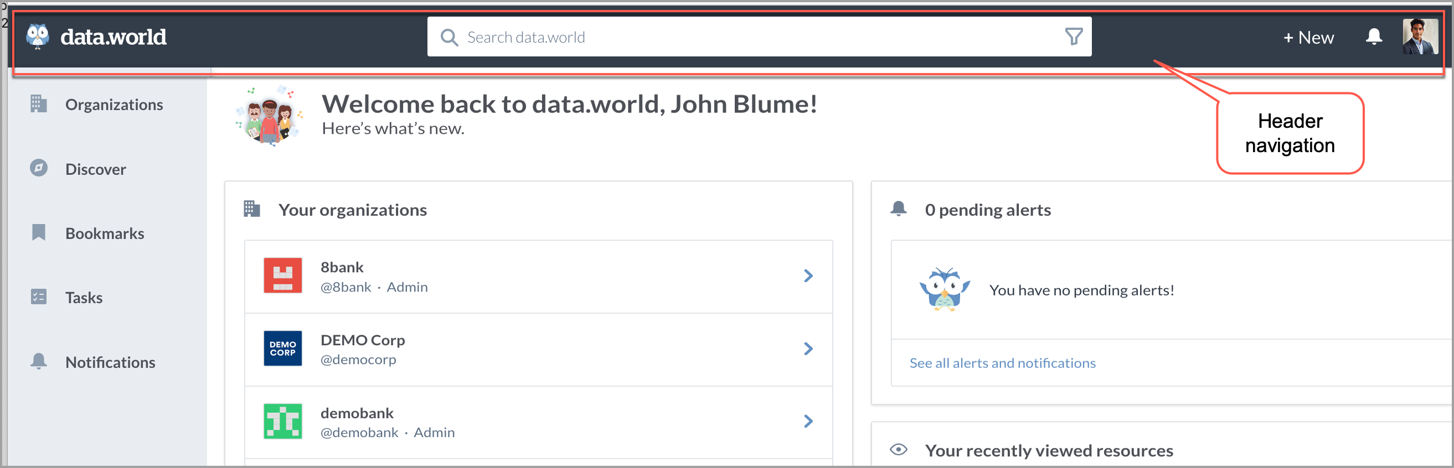Open the user profile avatar menu
1454x468 pixels.
(x=1420, y=37)
